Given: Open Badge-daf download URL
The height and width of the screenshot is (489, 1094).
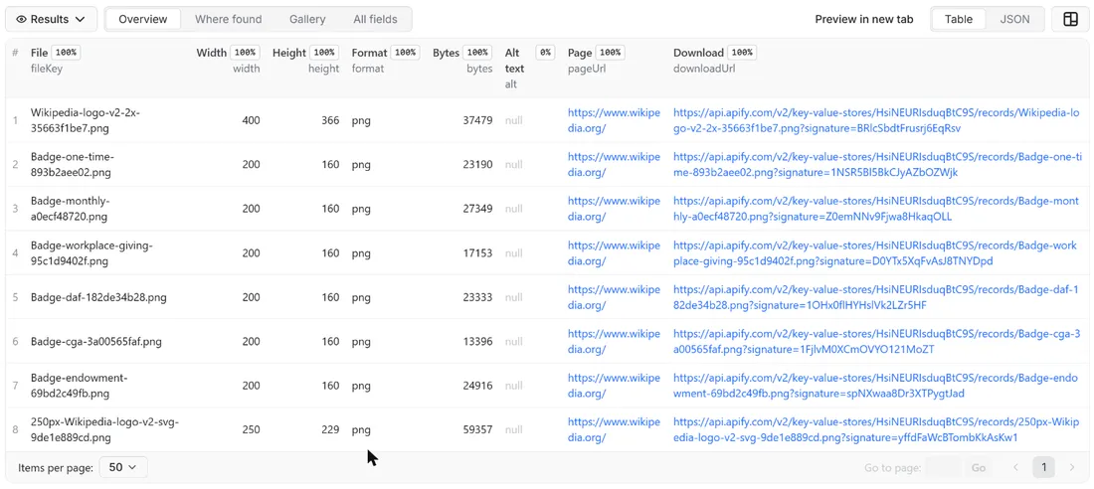Looking at the screenshot, I should 876,297.
